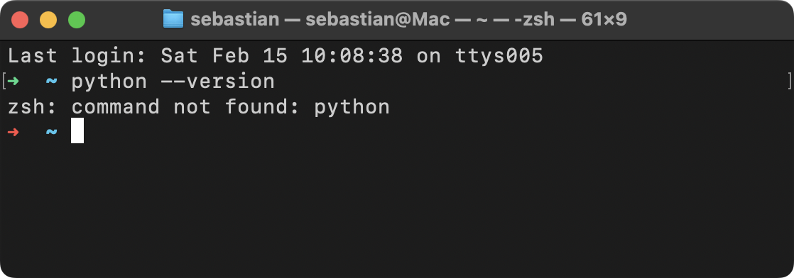Click the blue tilde beside the red arrow
This screenshot has width=794, height=278.
click(52, 132)
